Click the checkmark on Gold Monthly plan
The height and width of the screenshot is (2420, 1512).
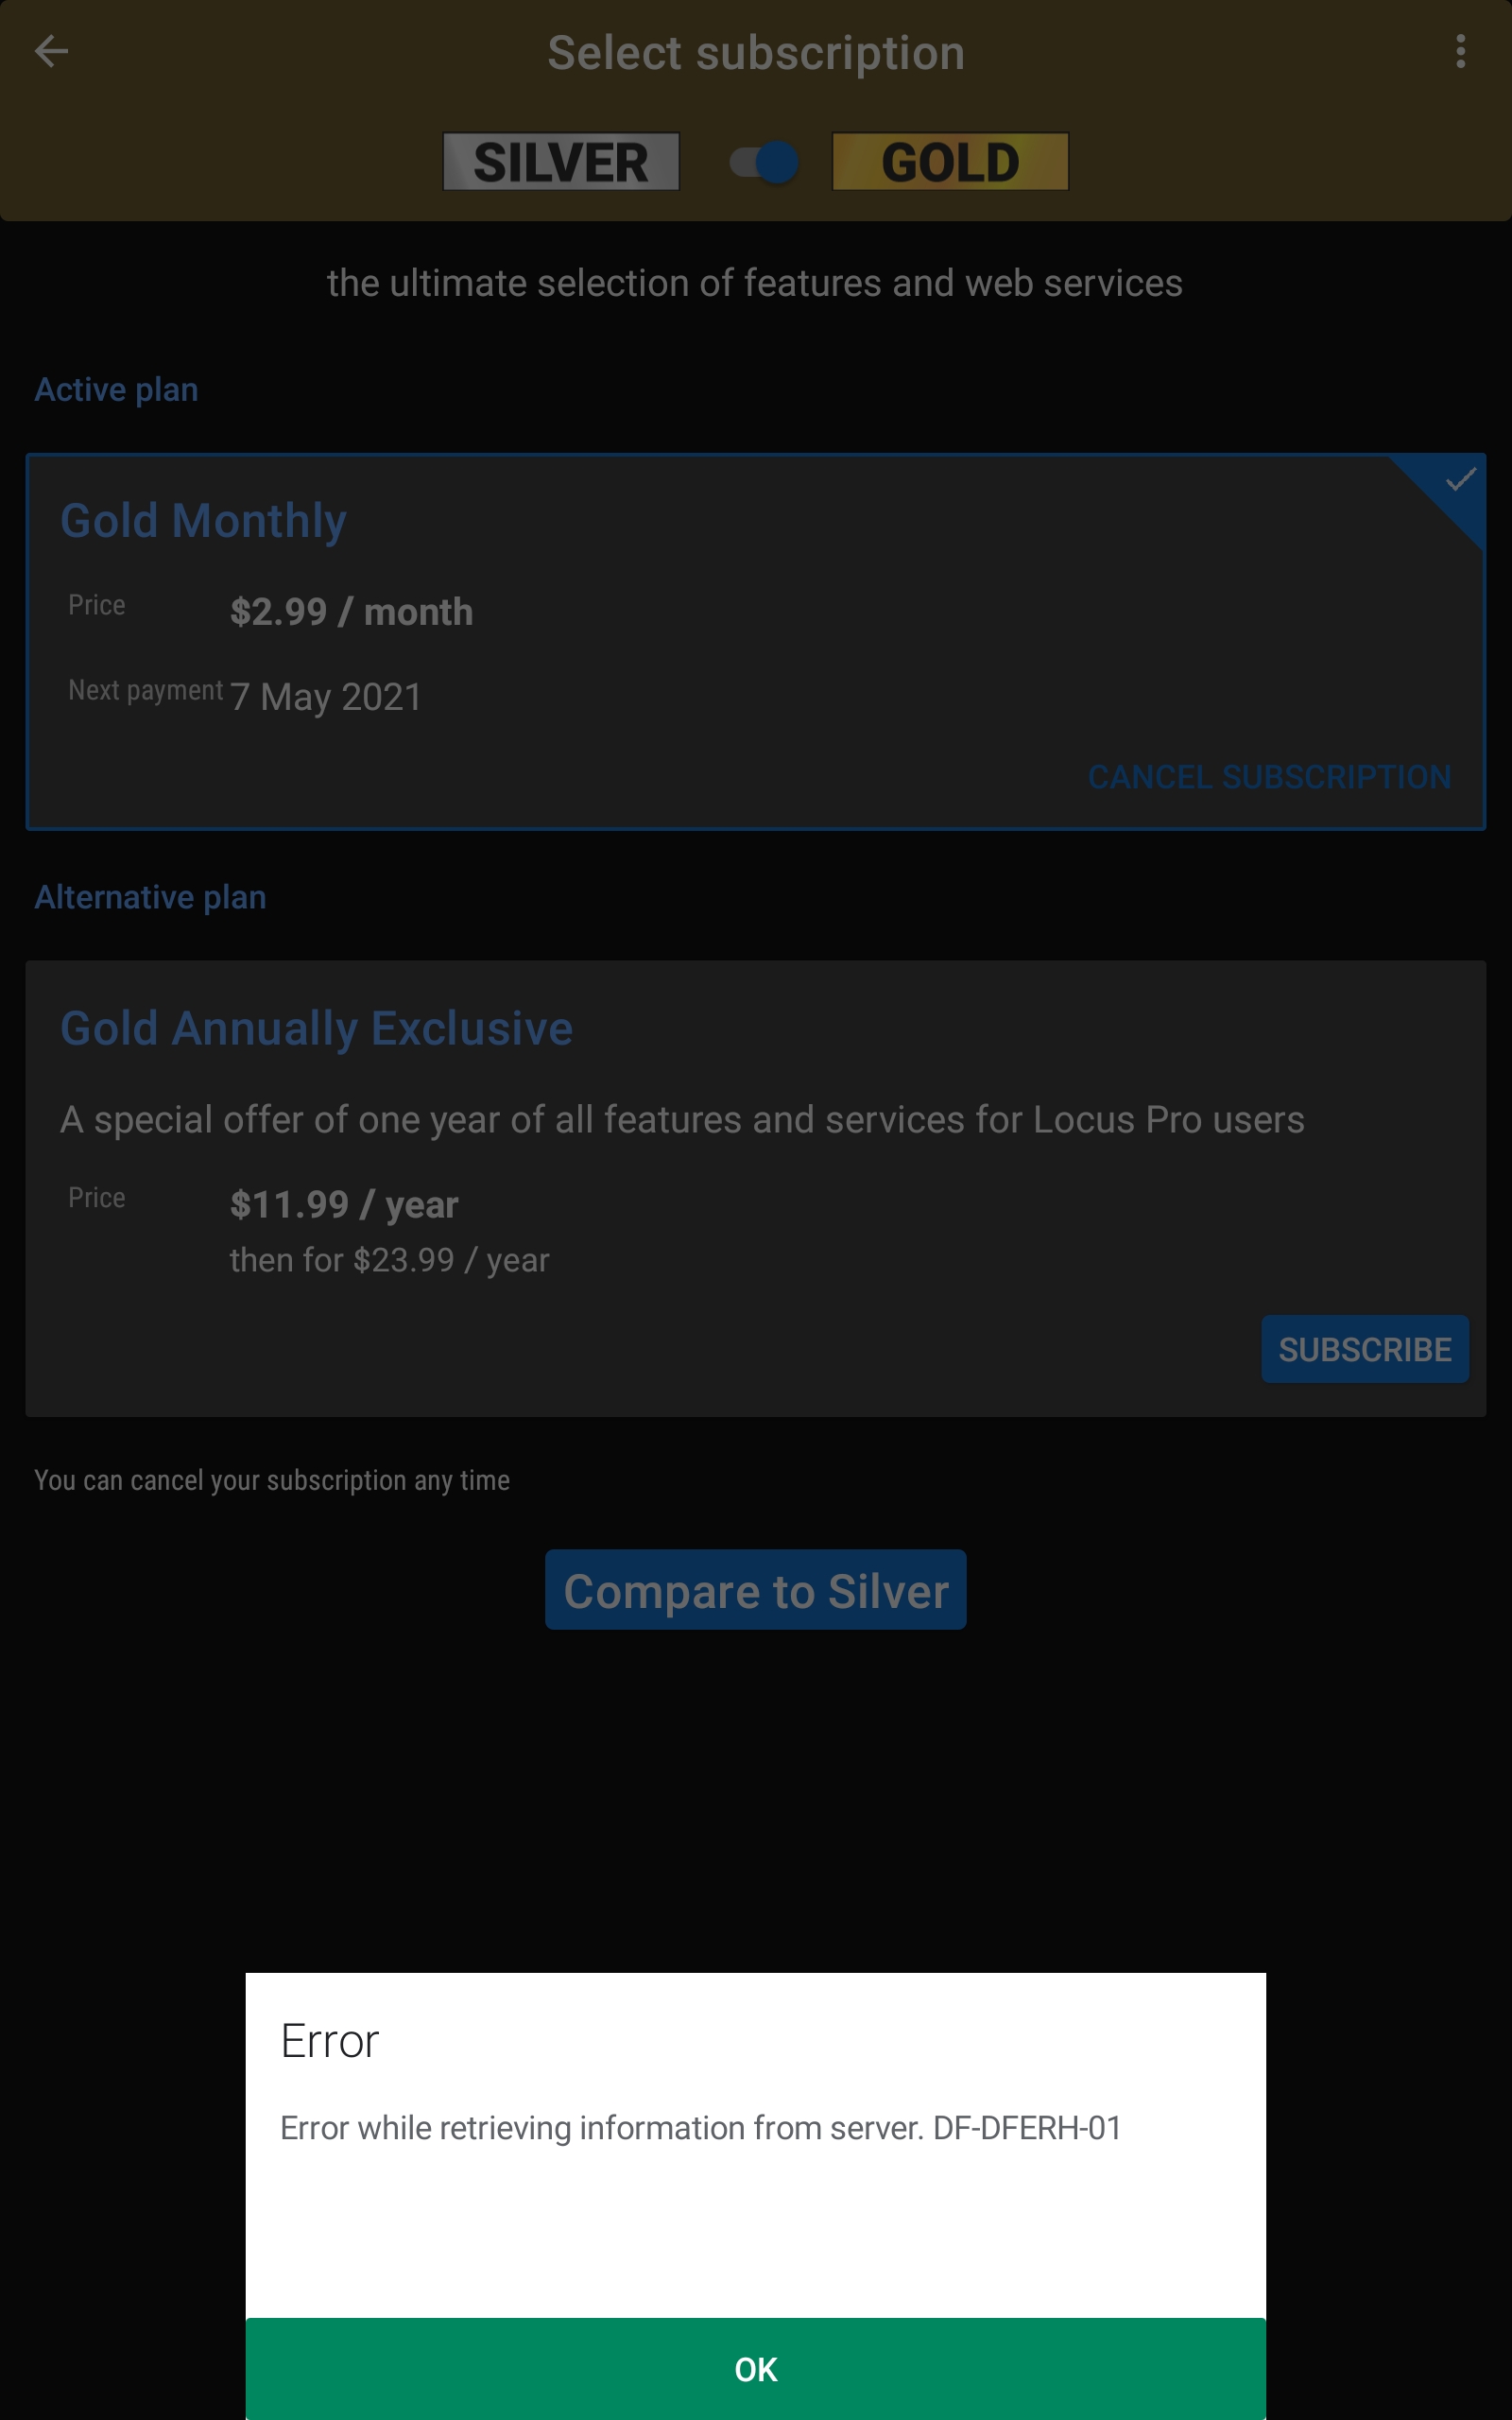[1460, 481]
